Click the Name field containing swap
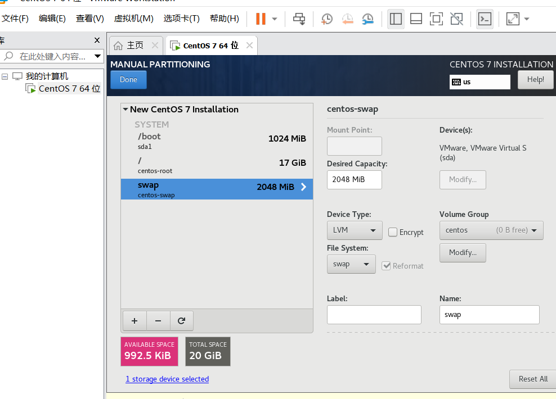This screenshot has height=399, width=556. click(x=490, y=314)
